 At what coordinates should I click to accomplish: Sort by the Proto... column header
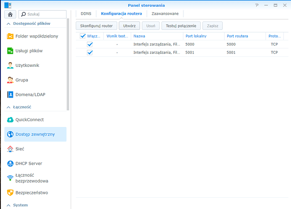[275, 36]
